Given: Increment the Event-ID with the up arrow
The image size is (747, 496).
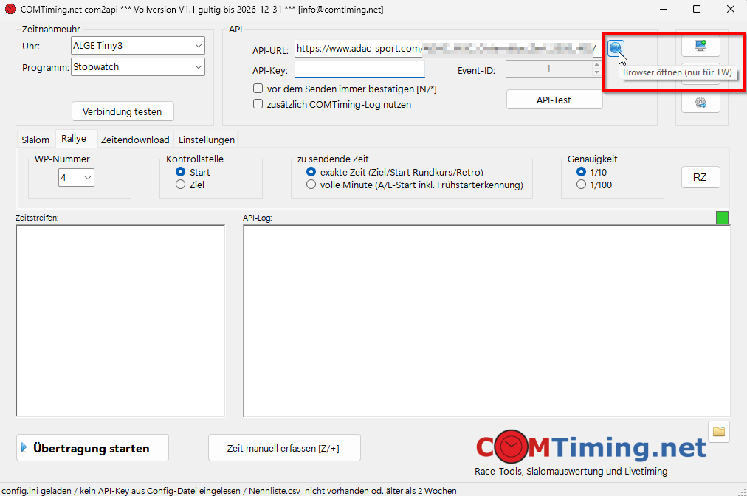Looking at the screenshot, I should point(598,65).
